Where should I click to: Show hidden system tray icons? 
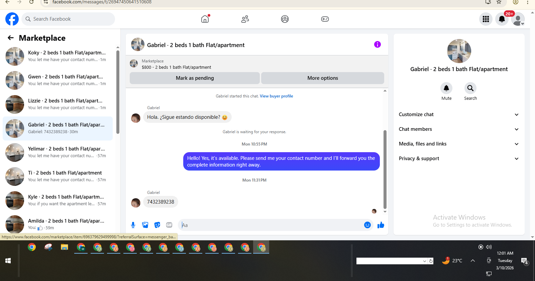473,261
